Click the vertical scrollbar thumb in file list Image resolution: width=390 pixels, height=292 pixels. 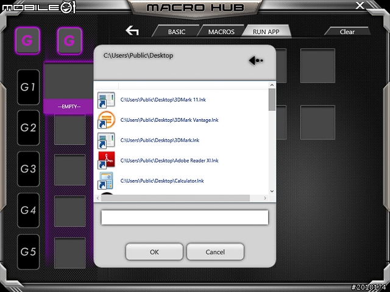272,100
